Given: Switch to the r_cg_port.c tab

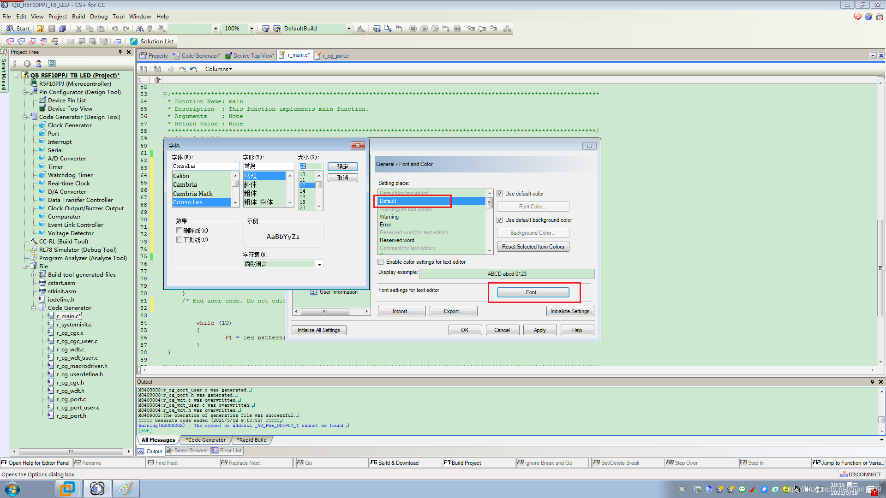Looking at the screenshot, I should tap(335, 56).
